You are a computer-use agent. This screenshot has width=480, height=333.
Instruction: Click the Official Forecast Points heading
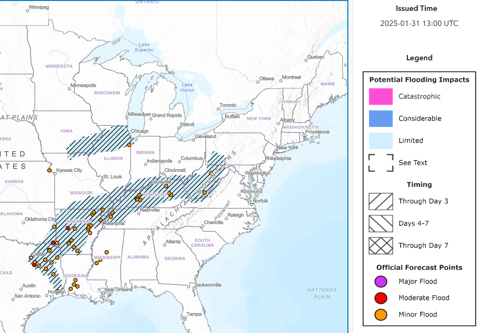click(x=419, y=268)
